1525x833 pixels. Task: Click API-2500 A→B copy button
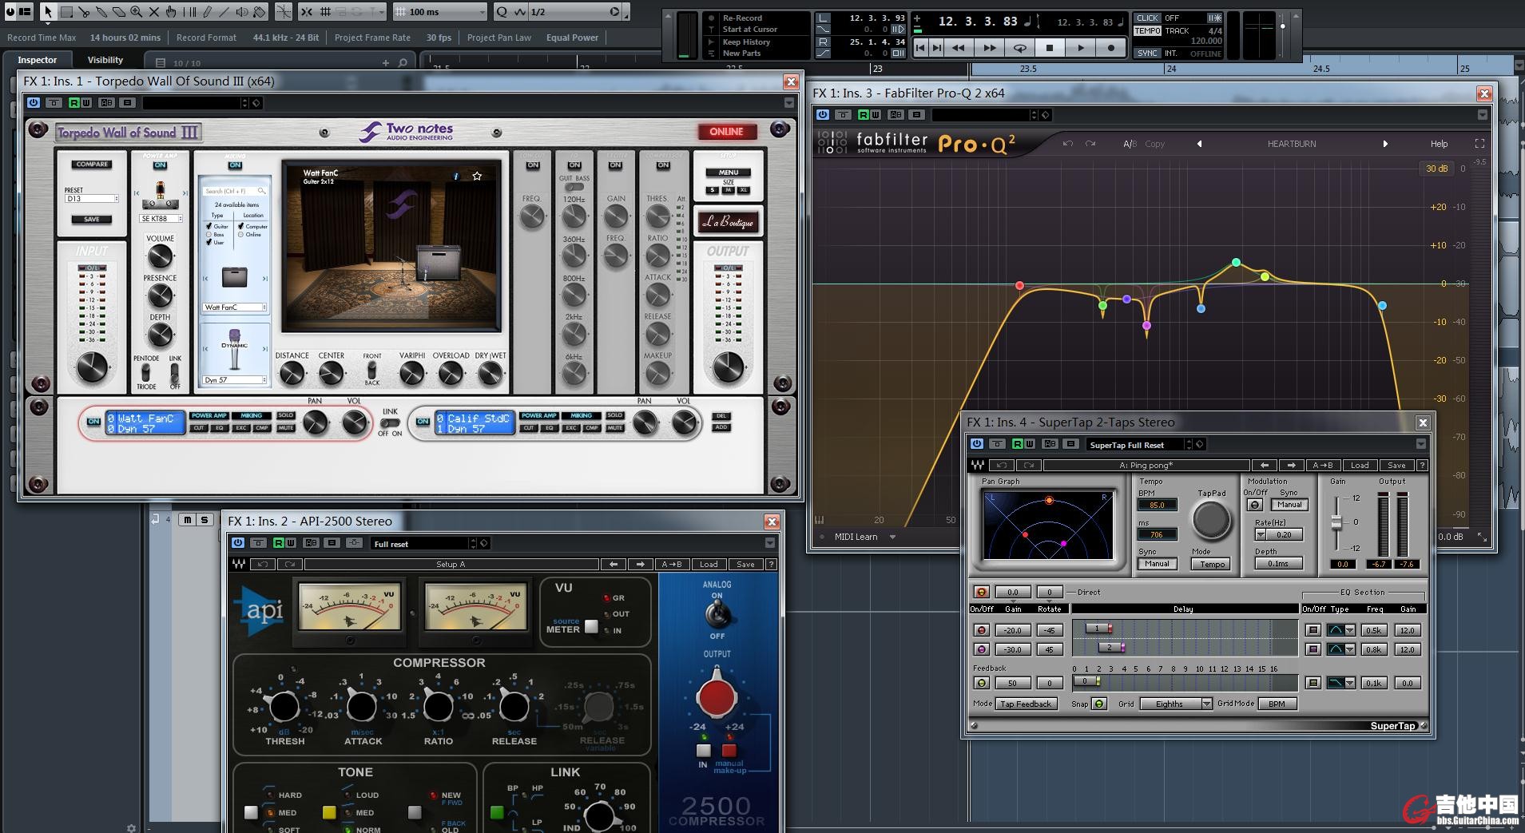(x=671, y=564)
